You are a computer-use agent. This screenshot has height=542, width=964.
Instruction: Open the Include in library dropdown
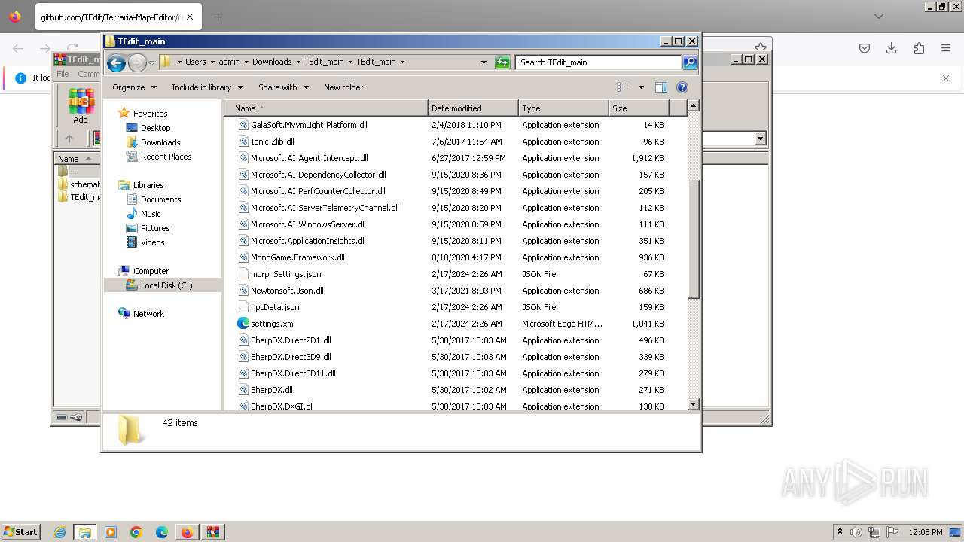point(207,87)
